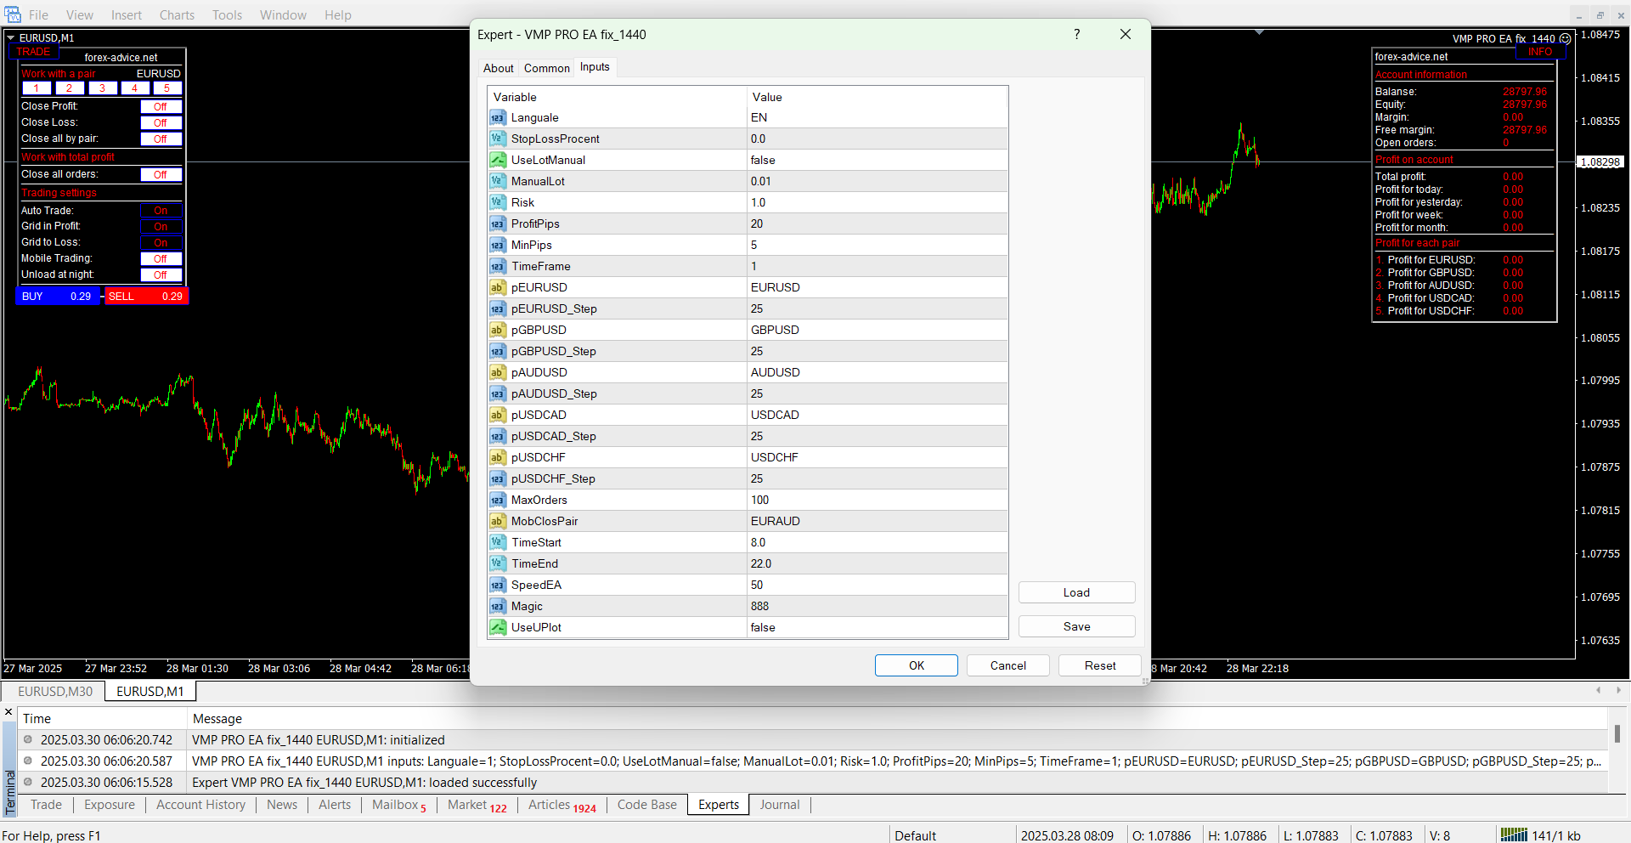Viewport: 1631px width, 843px height.
Task: Click the string type icon beside pEURUSD
Action: [x=498, y=287]
